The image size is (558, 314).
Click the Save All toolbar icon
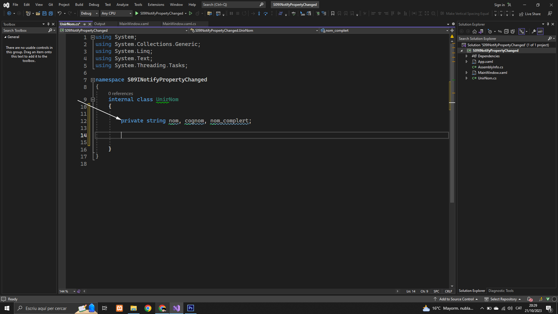pos(51,13)
